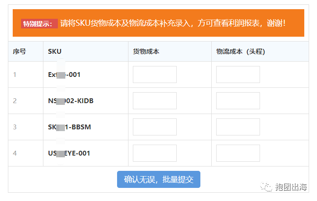Screen dimensions: 317x201
Task: Click the red 特别提示 label
Action: 39,24
